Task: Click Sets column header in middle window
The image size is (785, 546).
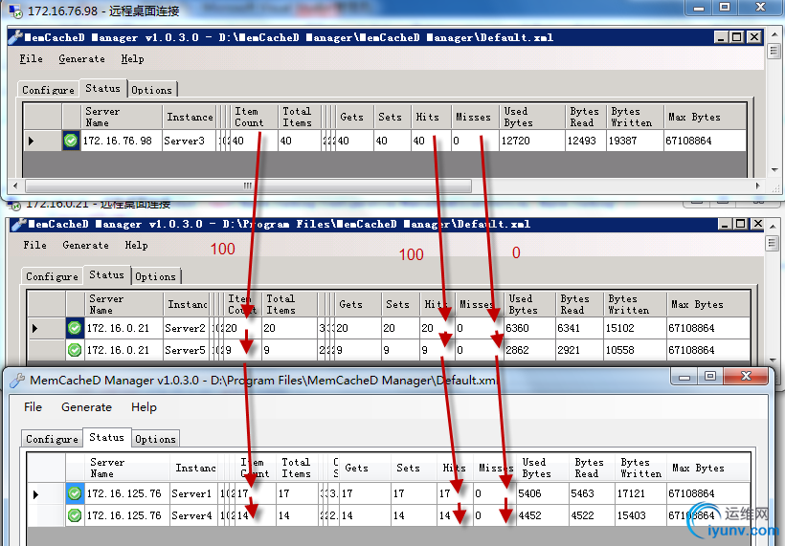Action: 400,304
